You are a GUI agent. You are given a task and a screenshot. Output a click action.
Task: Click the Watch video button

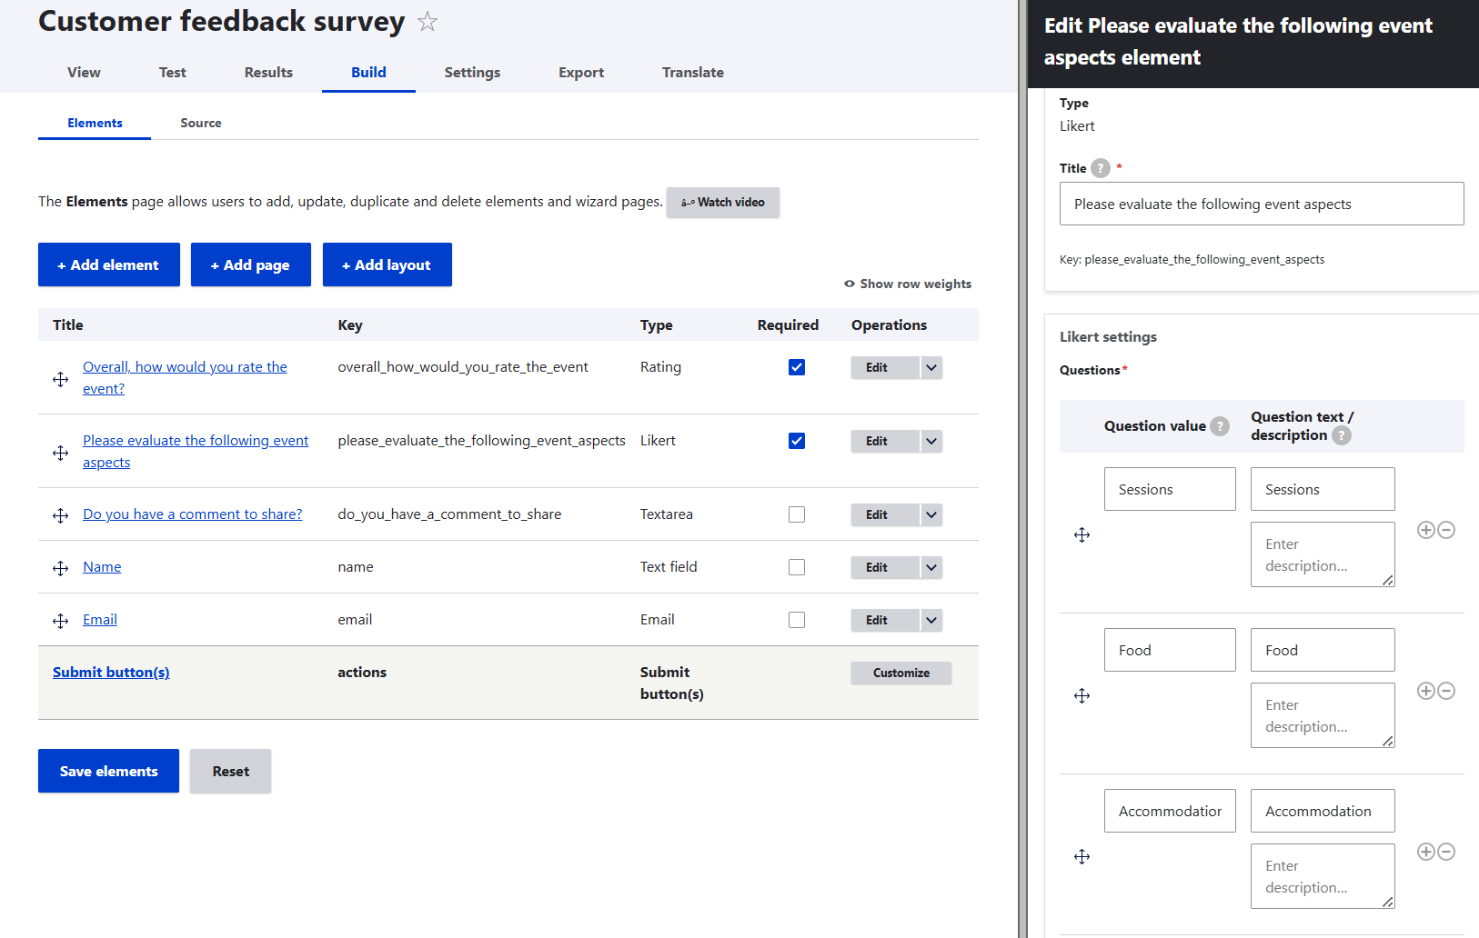point(723,203)
